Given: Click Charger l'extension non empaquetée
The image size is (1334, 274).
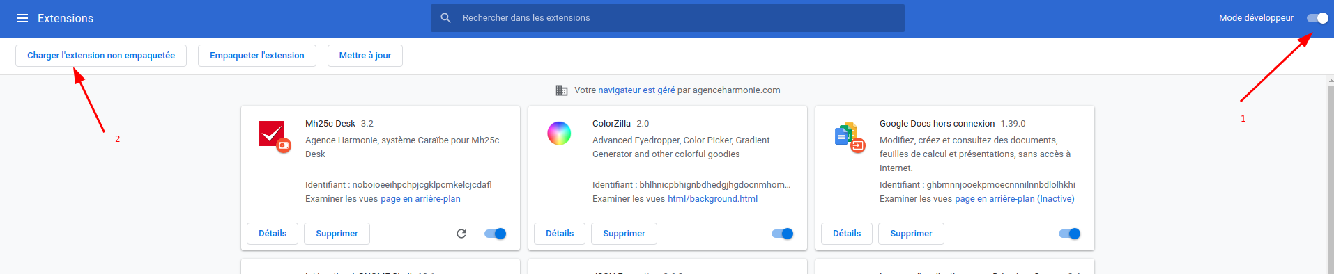Looking at the screenshot, I should pos(101,56).
